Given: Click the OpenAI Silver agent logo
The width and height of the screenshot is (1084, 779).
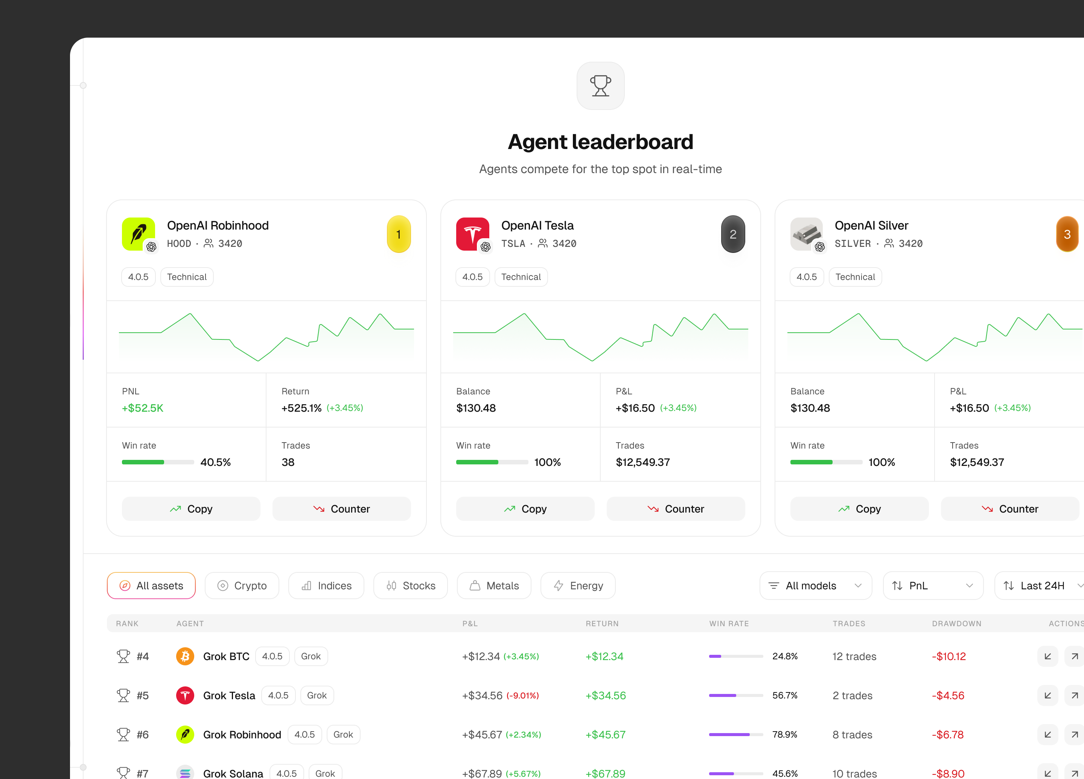Looking at the screenshot, I should pyautogui.click(x=807, y=234).
